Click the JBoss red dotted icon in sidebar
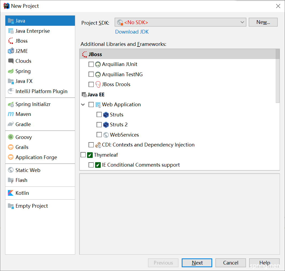Viewport: 285px width, 271px height. (x=11, y=41)
